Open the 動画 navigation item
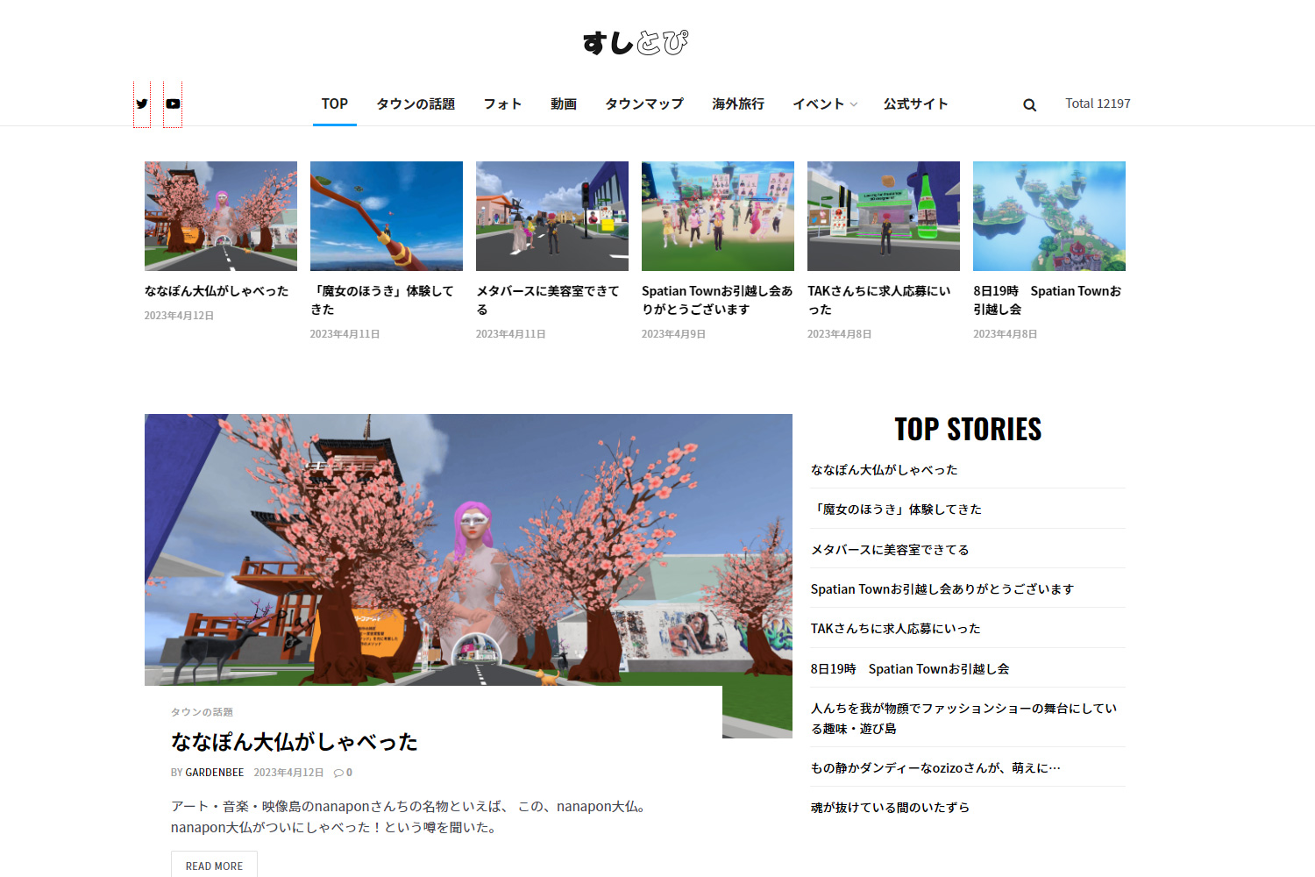1315x877 pixels. pyautogui.click(x=563, y=103)
